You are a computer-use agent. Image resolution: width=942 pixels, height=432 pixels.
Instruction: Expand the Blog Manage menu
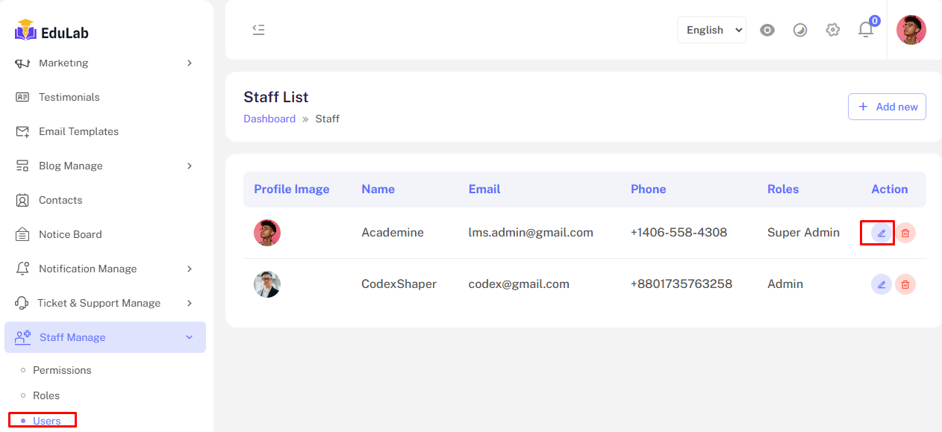[x=105, y=166]
